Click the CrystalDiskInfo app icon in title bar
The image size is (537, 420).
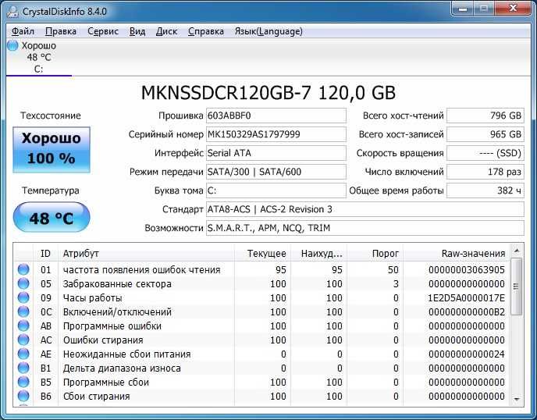click(x=12, y=11)
